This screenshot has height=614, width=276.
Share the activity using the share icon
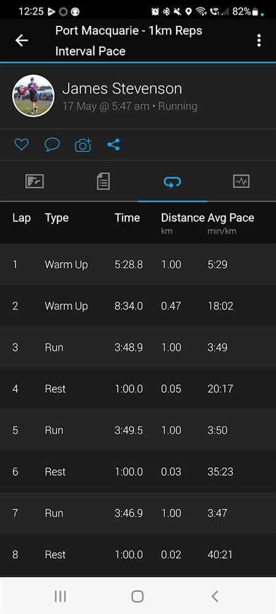tap(113, 145)
